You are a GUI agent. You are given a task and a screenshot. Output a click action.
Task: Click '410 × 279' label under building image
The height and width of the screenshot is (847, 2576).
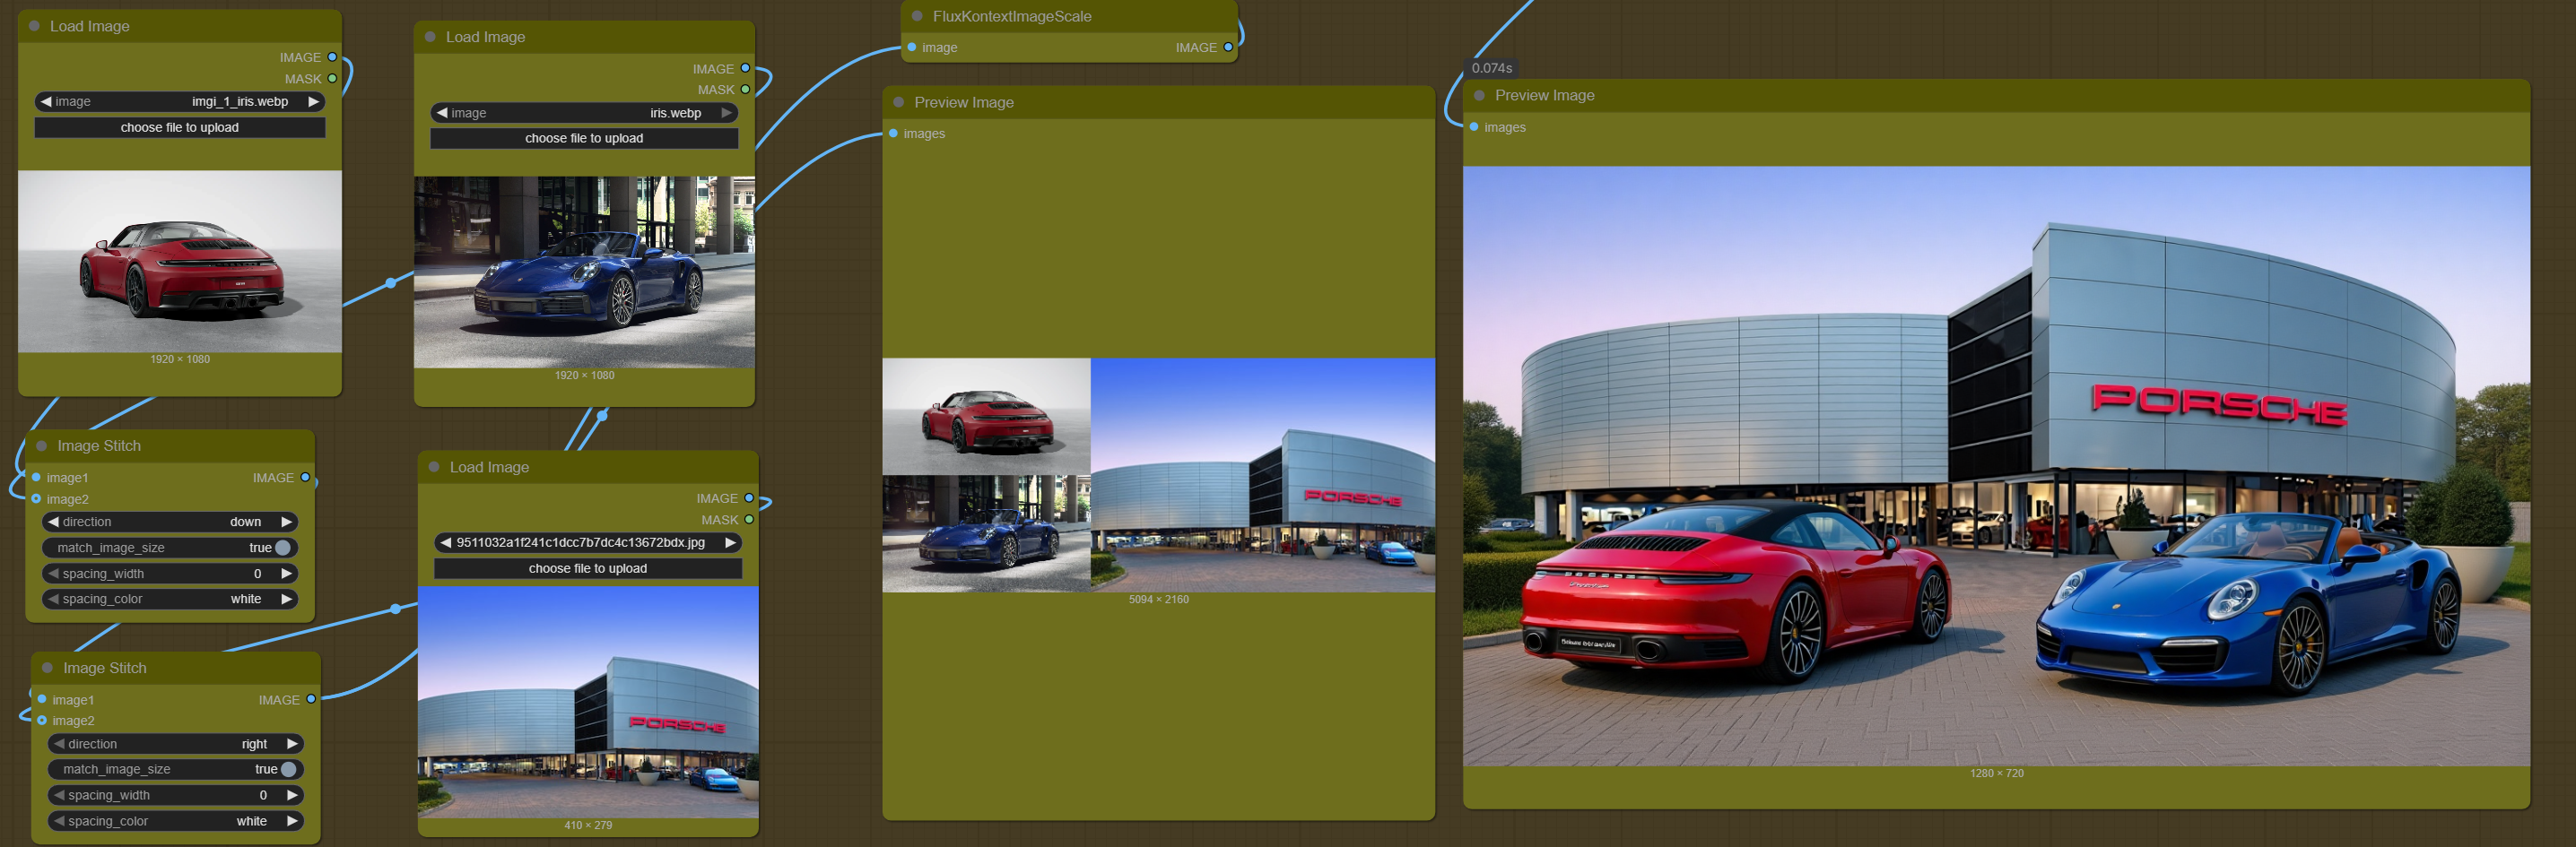[x=588, y=825]
